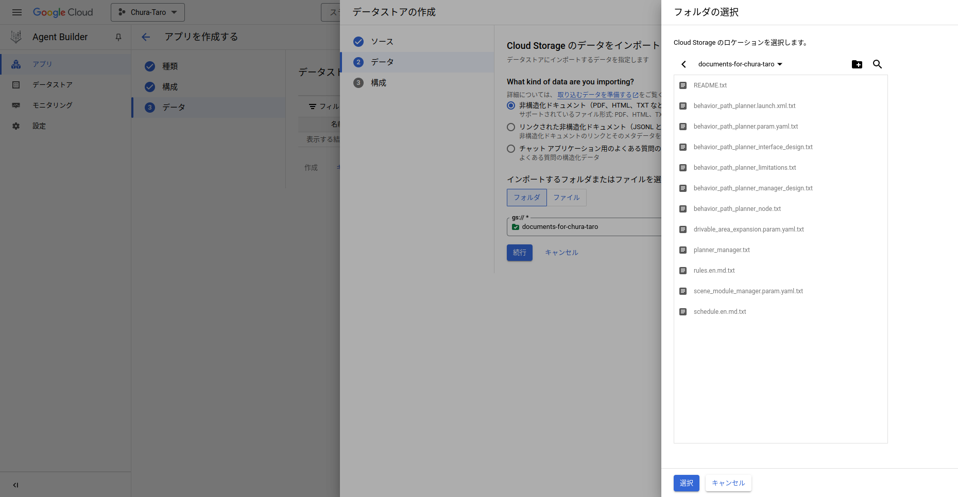Select behavior_path_planner_interface_design.txt file
This screenshot has height=497, width=958.
(780, 147)
